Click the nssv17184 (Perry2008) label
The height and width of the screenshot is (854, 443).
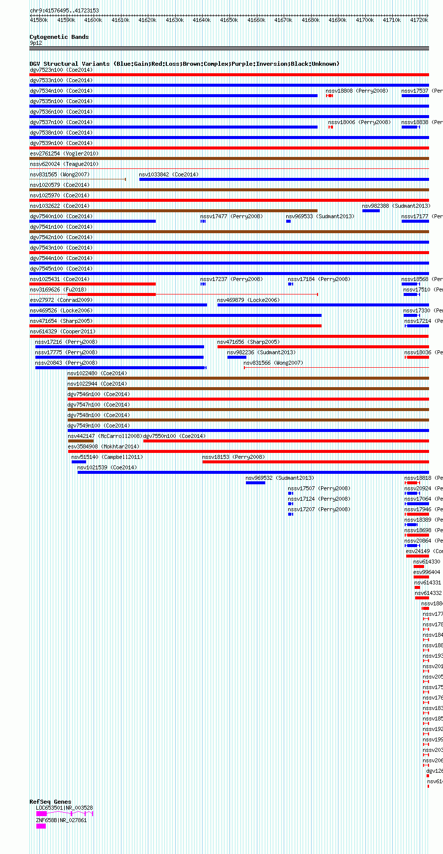(319, 279)
